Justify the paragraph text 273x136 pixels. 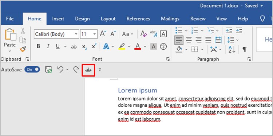[208, 40]
